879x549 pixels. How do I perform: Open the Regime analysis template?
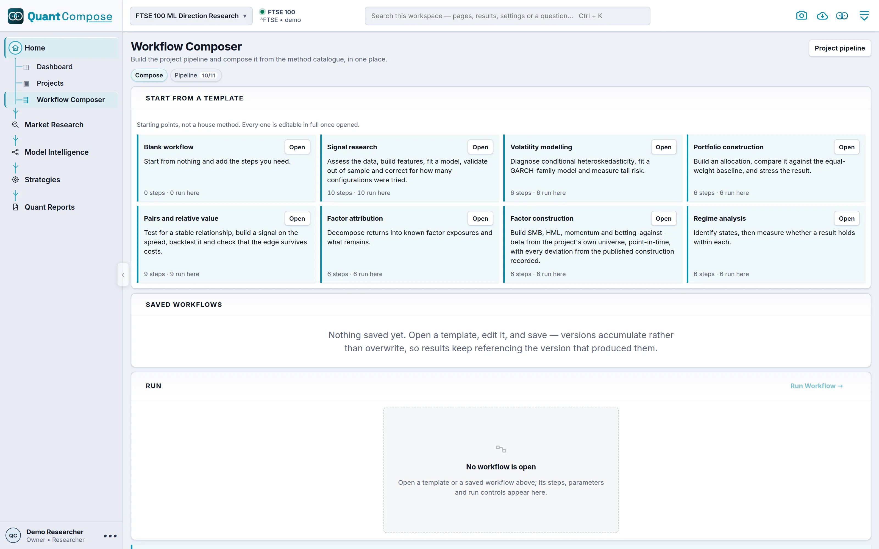coord(846,219)
